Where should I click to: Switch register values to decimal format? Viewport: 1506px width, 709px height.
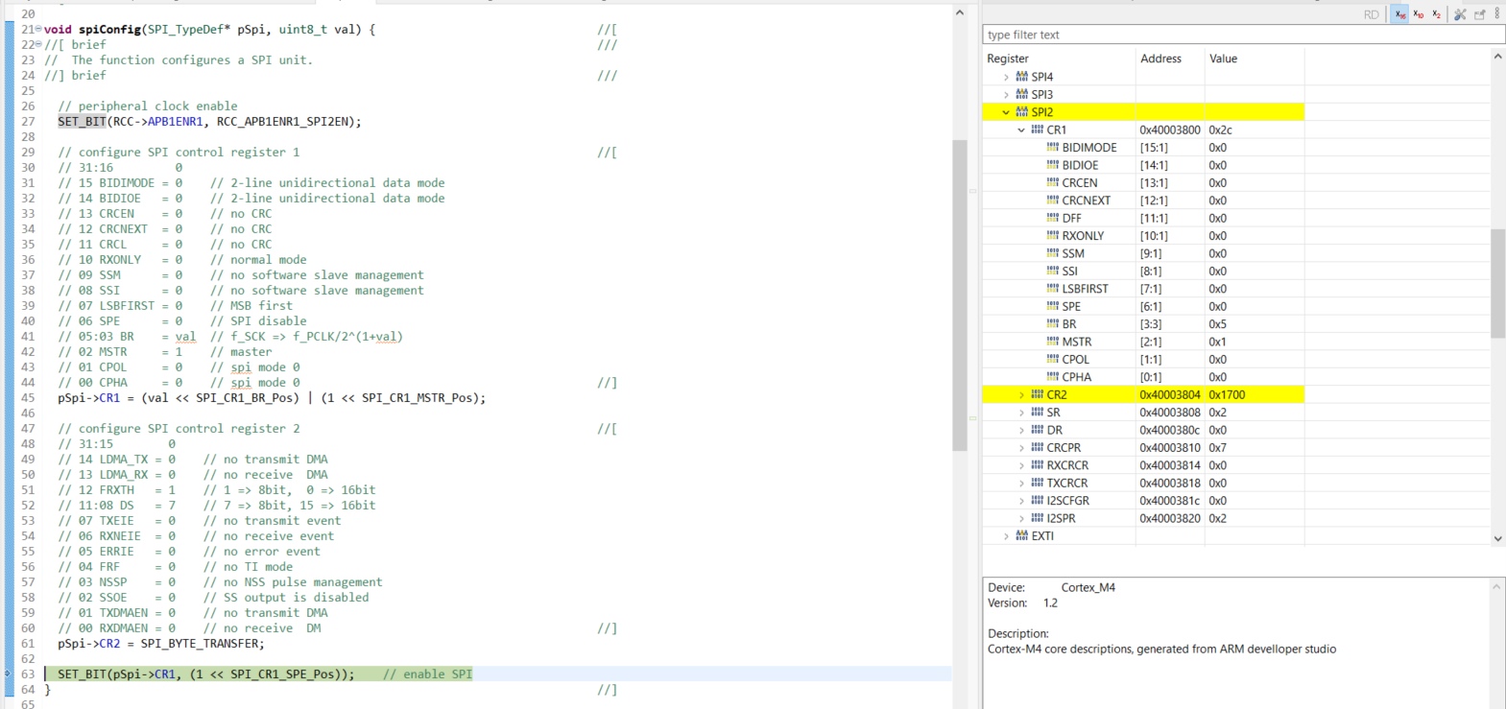click(x=1419, y=14)
